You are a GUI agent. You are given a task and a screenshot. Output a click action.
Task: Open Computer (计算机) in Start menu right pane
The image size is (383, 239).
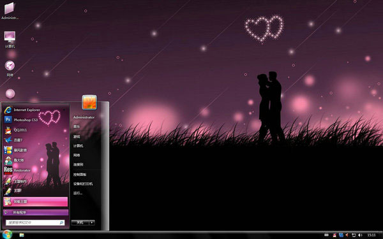[x=78, y=146]
